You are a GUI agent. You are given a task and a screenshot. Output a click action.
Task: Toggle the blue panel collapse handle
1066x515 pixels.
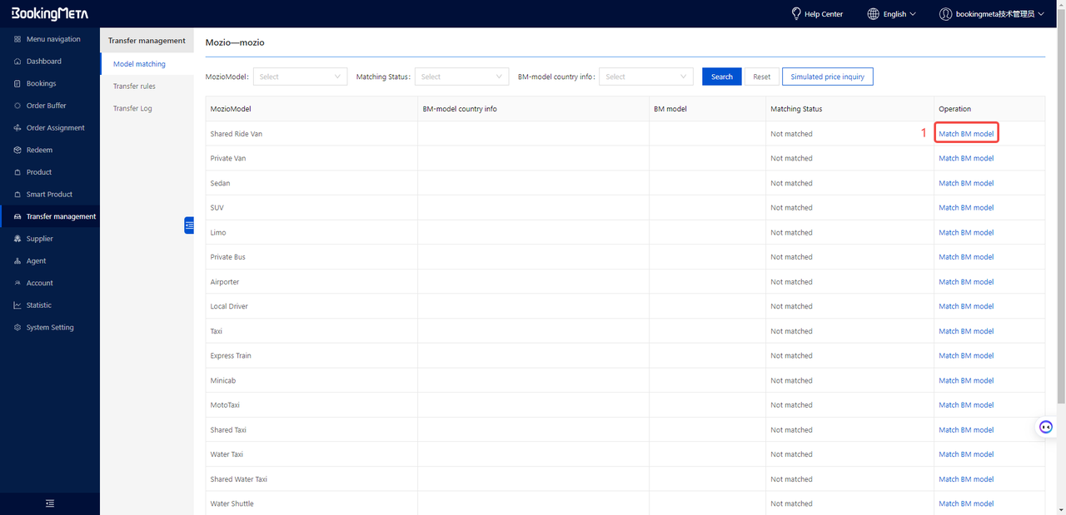189,225
